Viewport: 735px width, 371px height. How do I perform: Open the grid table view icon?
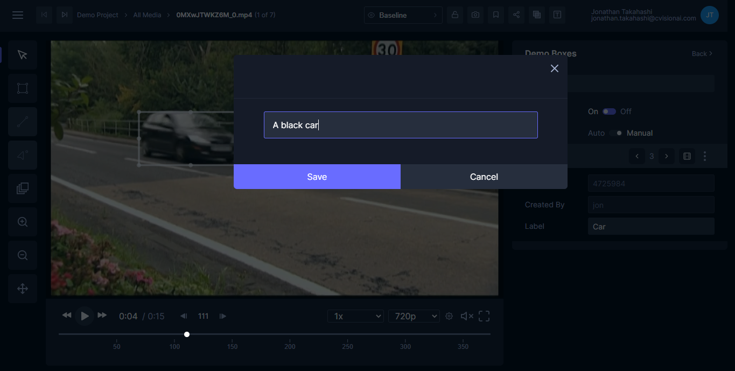(x=687, y=156)
